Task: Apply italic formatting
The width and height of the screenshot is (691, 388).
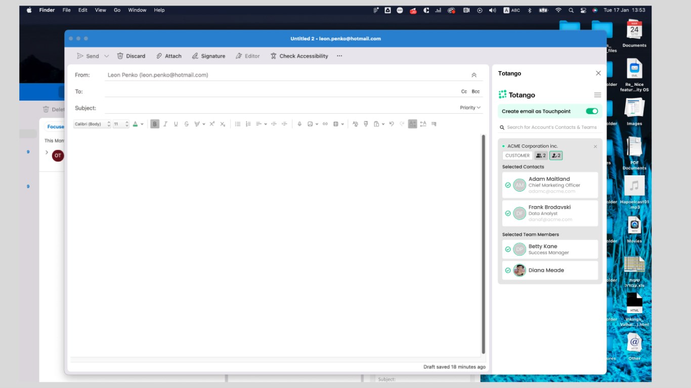Action: [165, 124]
